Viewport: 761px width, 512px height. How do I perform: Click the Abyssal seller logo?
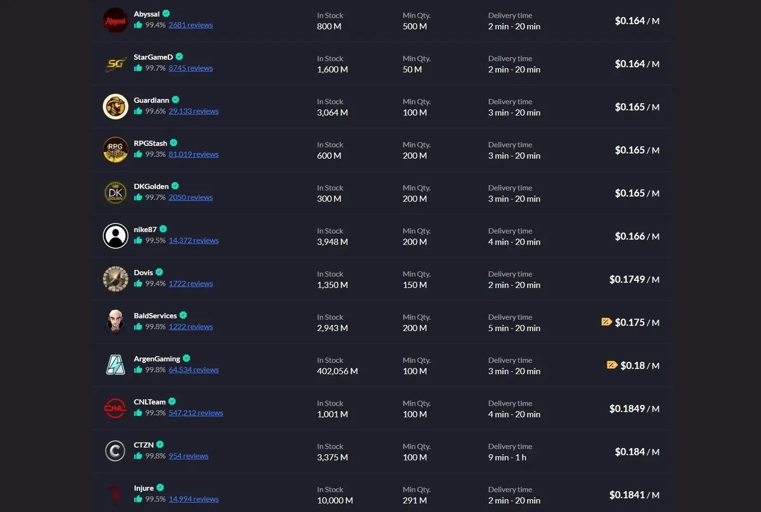[x=115, y=20]
